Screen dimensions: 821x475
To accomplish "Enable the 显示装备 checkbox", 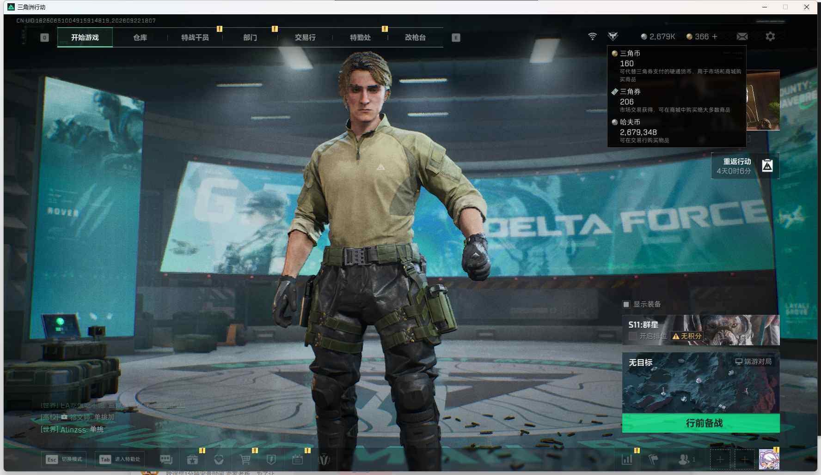I will [x=626, y=304].
